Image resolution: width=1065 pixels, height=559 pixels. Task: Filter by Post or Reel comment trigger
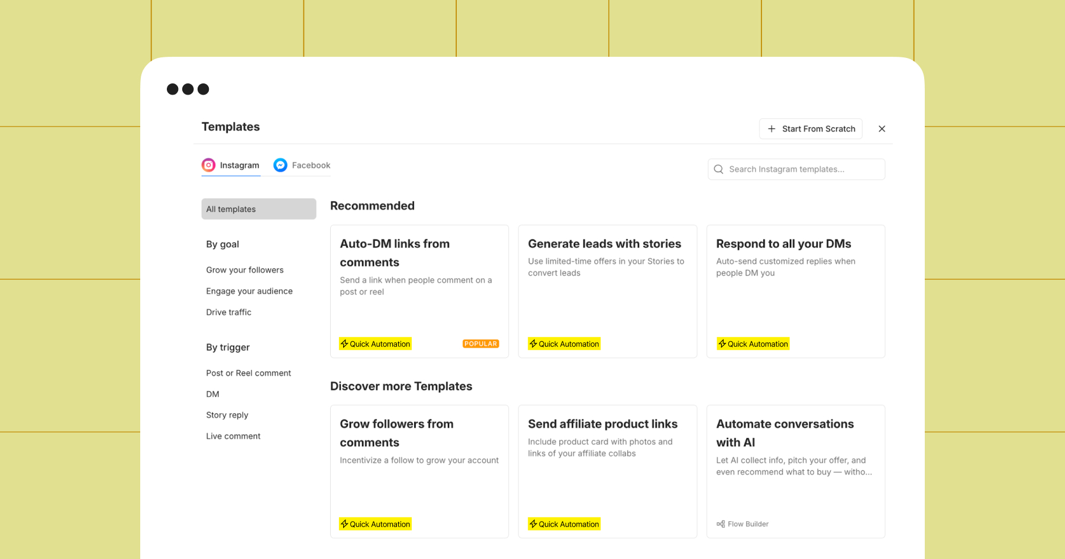click(248, 373)
